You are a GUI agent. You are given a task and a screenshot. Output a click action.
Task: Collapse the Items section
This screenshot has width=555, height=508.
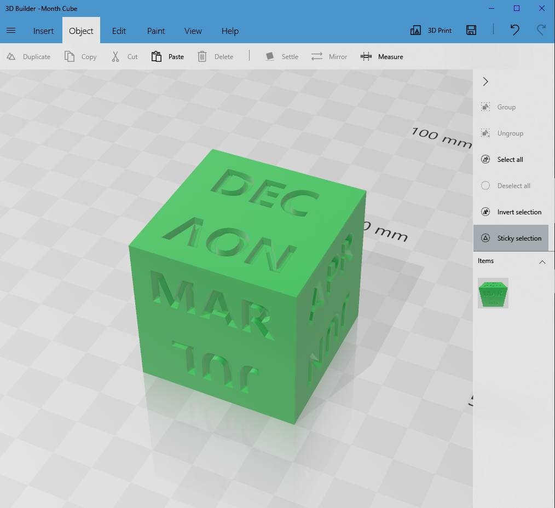pyautogui.click(x=542, y=262)
